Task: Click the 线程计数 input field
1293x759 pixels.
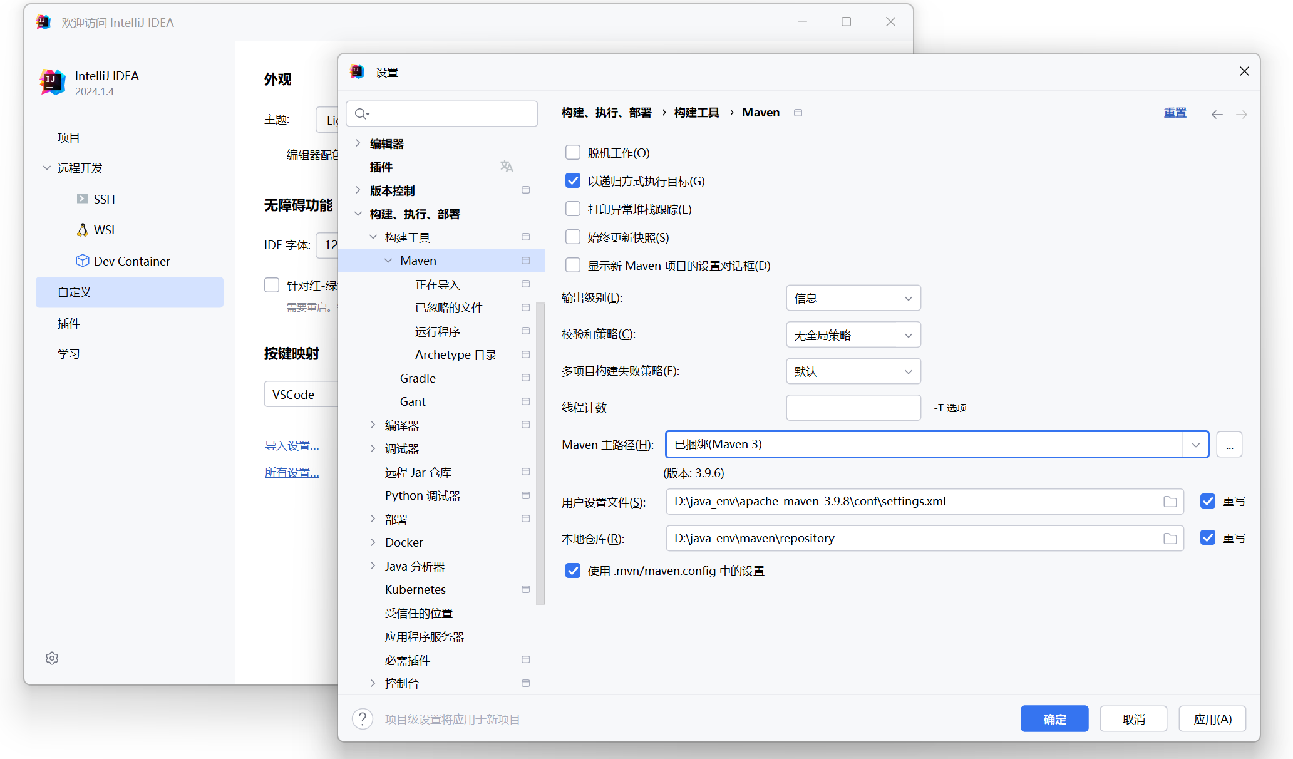Action: pyautogui.click(x=853, y=408)
